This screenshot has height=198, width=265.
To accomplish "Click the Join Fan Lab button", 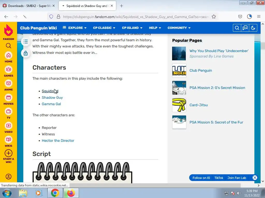I will coord(237,178).
